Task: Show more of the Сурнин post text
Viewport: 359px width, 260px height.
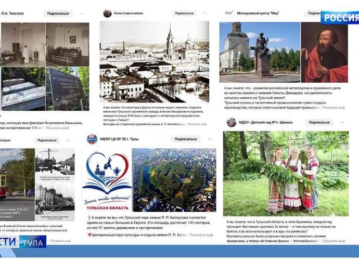Action: click(x=197, y=124)
